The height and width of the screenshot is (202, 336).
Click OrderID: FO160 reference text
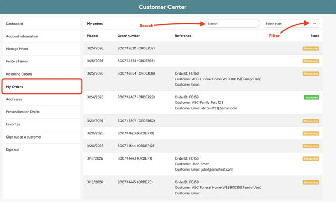(187, 73)
